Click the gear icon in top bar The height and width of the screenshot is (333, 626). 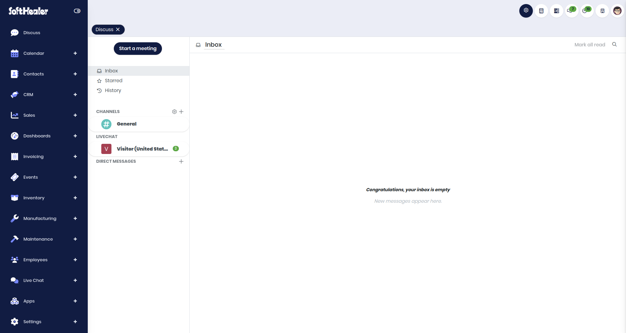(x=526, y=11)
